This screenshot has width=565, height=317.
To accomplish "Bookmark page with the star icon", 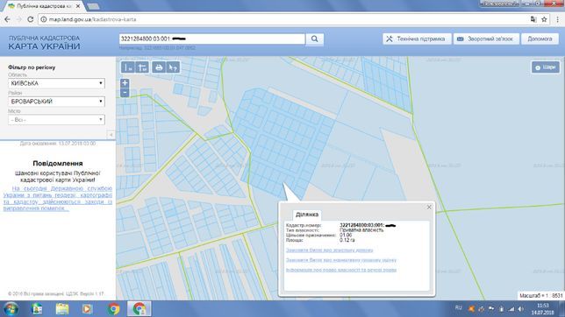I will point(544,19).
